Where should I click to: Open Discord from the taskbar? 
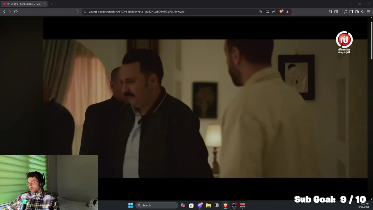(x=200, y=205)
